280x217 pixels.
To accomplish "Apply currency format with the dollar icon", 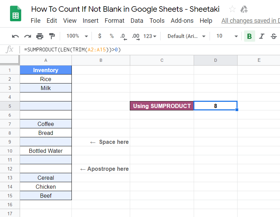I will (x=99, y=36).
